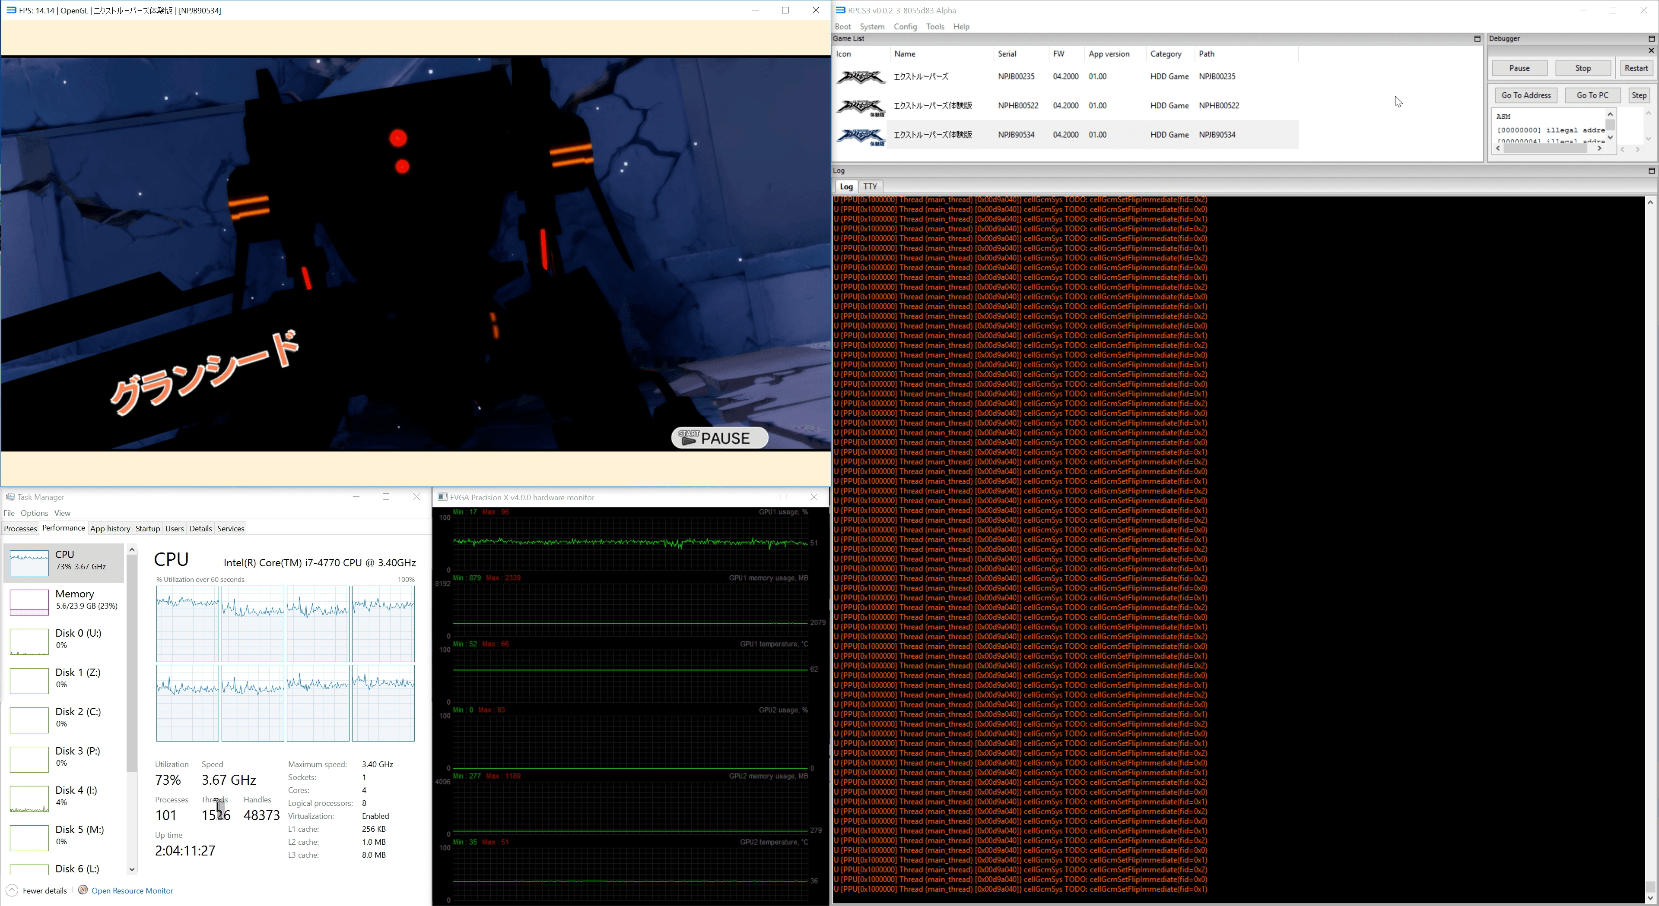Switch to the TTY log tab

pos(870,186)
